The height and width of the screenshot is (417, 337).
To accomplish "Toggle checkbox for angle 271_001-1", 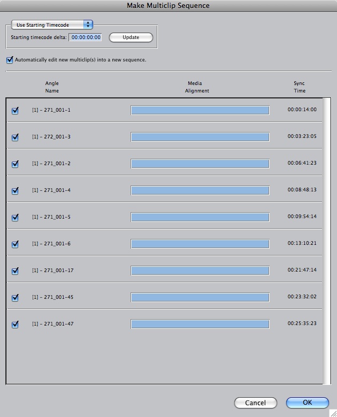I will tap(15, 110).
